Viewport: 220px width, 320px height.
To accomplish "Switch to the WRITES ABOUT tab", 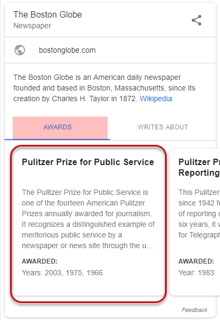I will point(162,127).
